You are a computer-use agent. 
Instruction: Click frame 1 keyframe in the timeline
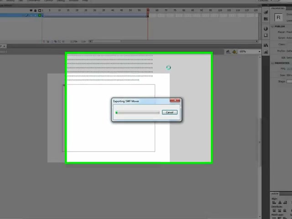coord(43,16)
